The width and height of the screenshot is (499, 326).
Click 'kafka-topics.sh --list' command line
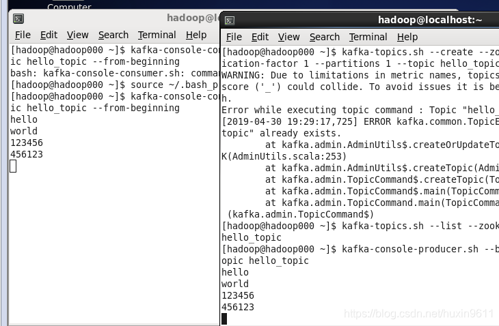coord(360,226)
